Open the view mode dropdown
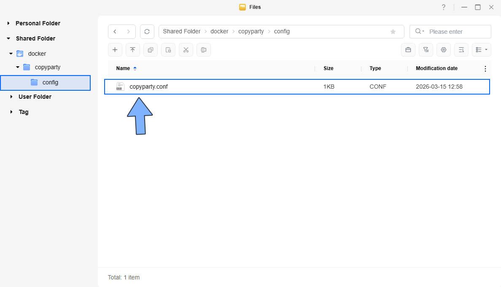The width and height of the screenshot is (501, 287). pyautogui.click(x=482, y=50)
